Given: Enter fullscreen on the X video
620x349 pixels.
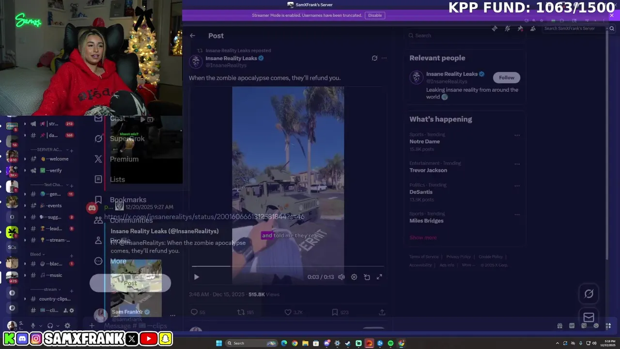Looking at the screenshot, I should [379, 277].
